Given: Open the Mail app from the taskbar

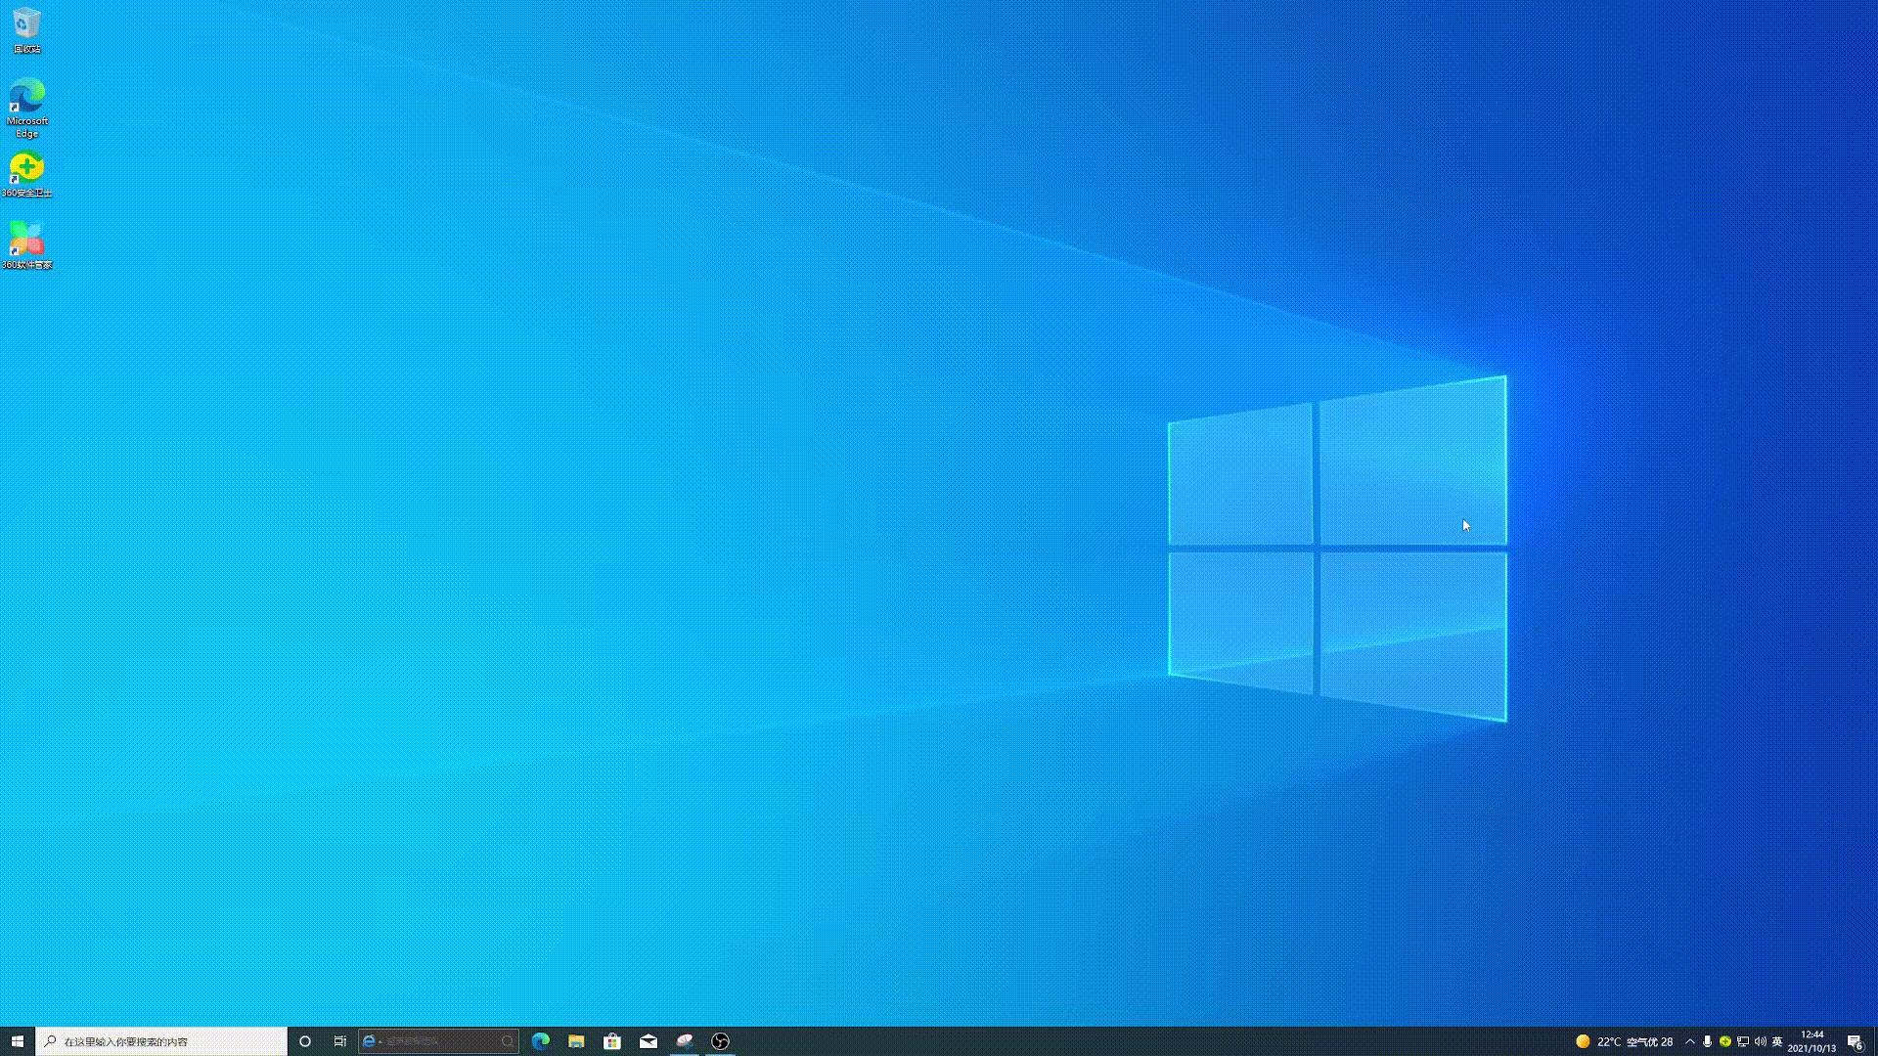Looking at the screenshot, I should (x=648, y=1041).
